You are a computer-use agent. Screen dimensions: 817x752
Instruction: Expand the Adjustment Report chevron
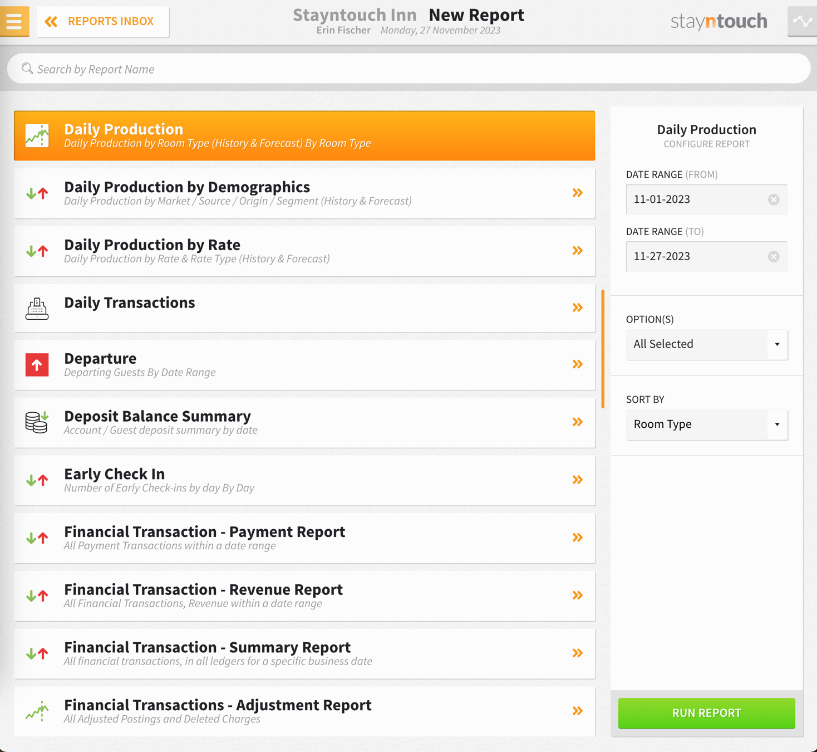578,711
